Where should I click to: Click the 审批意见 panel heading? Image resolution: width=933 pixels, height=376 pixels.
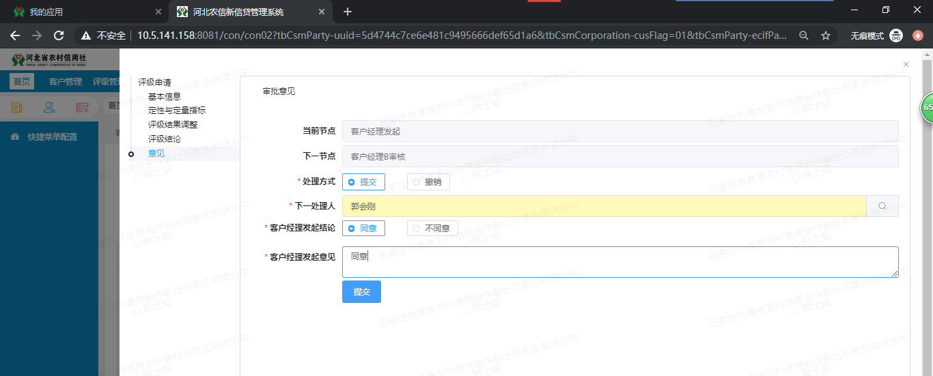point(279,91)
